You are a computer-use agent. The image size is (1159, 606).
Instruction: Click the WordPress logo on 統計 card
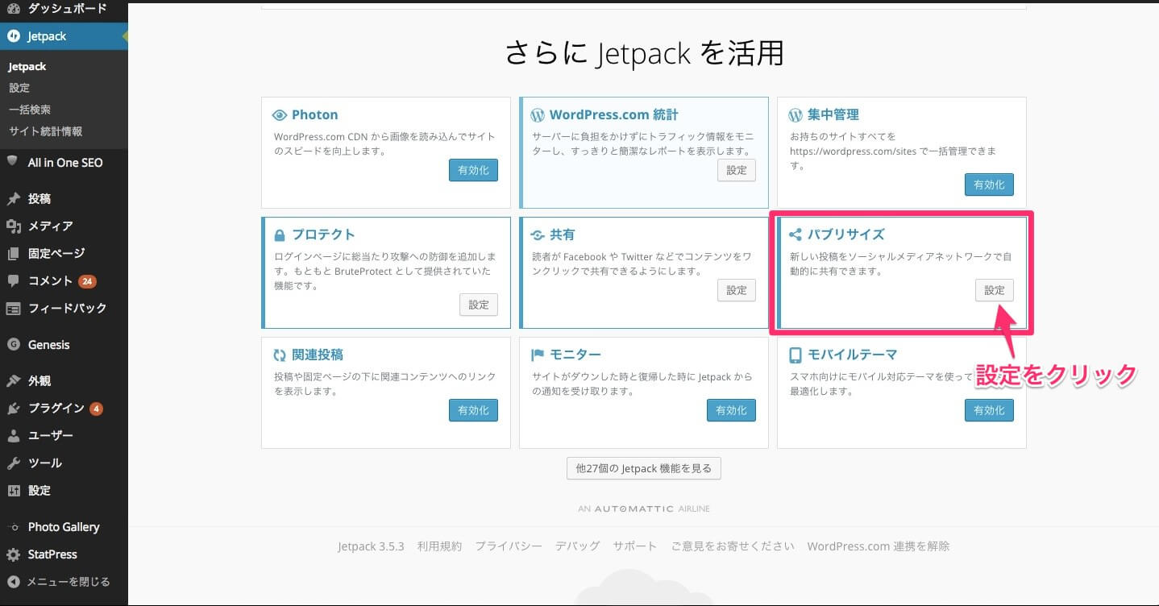pyautogui.click(x=538, y=115)
